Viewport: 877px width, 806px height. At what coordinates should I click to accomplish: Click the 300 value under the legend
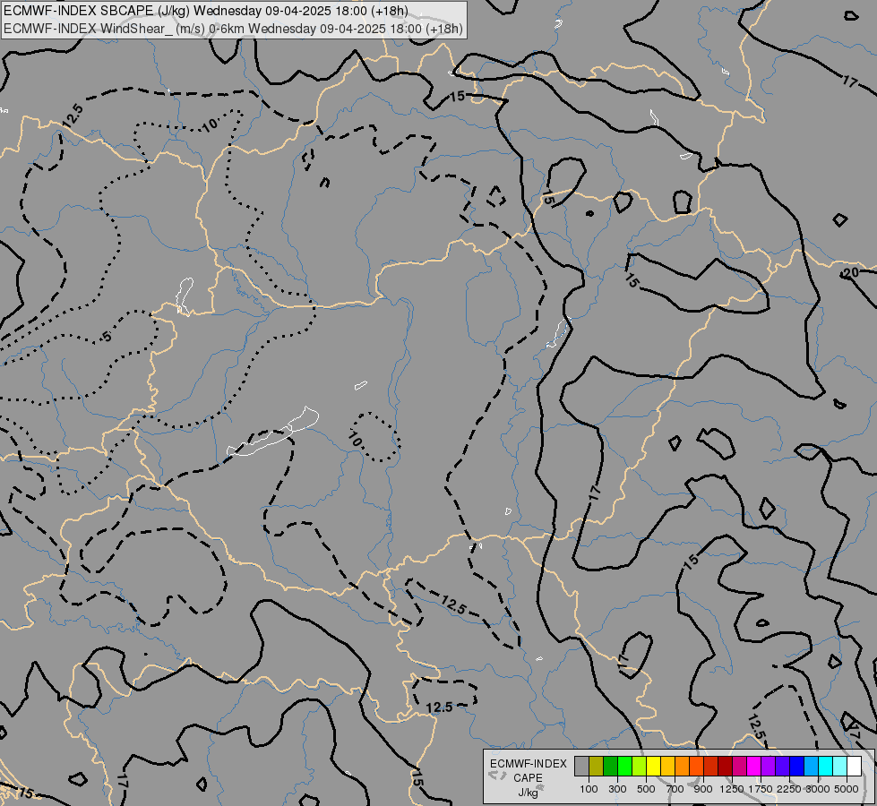tap(617, 789)
